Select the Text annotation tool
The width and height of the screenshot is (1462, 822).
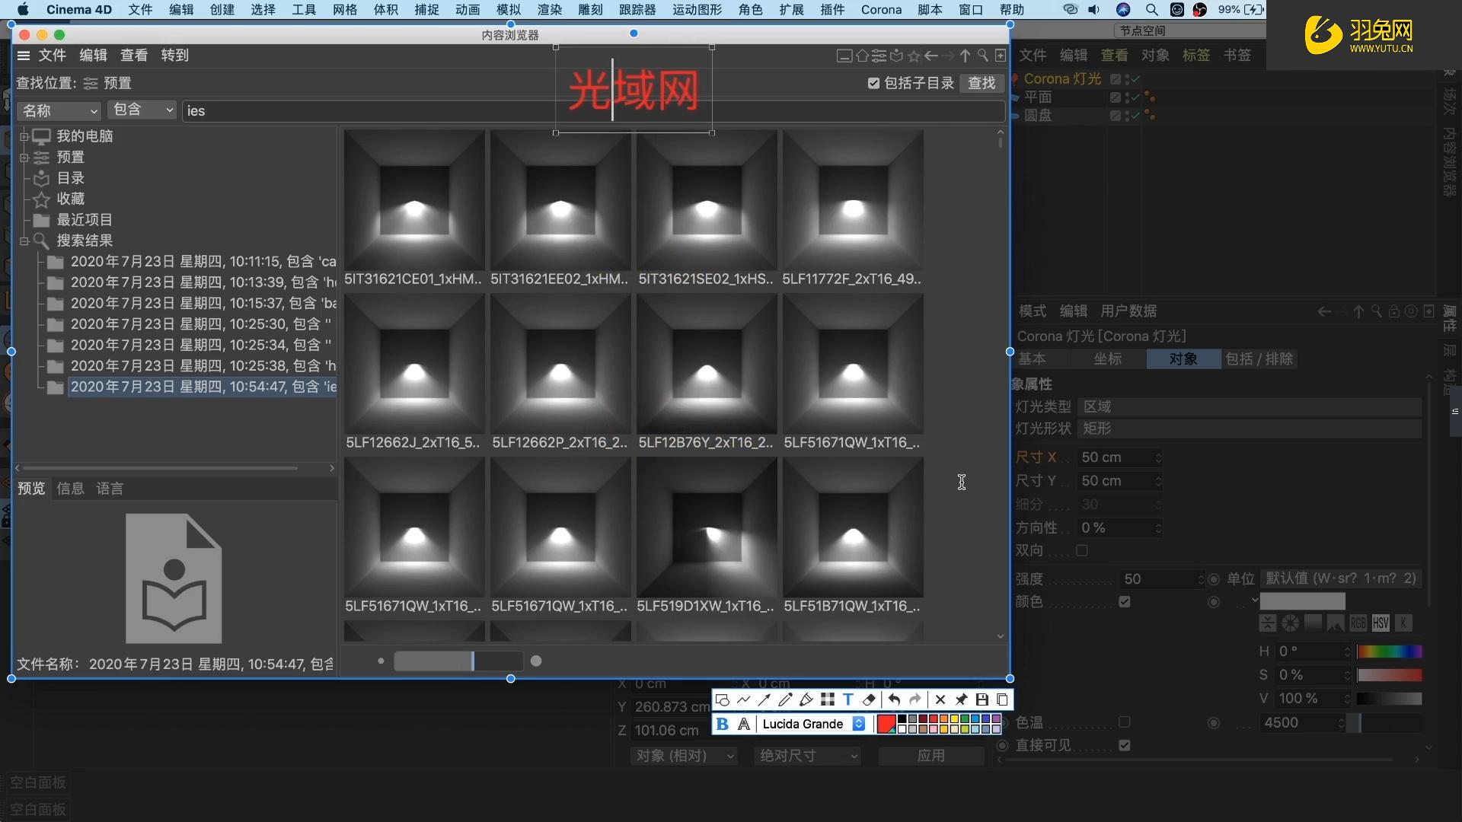[x=848, y=699]
